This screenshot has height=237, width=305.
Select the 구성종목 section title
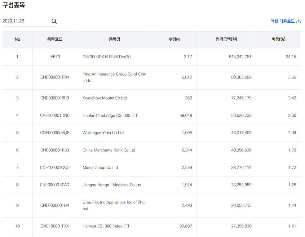click(14, 5)
